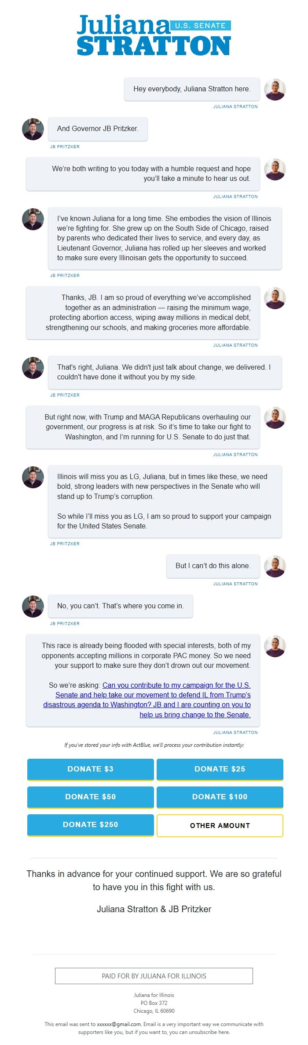Click Juliana's avatar beside 'Thanks, JB' message
308x1045 pixels.
pyautogui.click(x=275, y=298)
